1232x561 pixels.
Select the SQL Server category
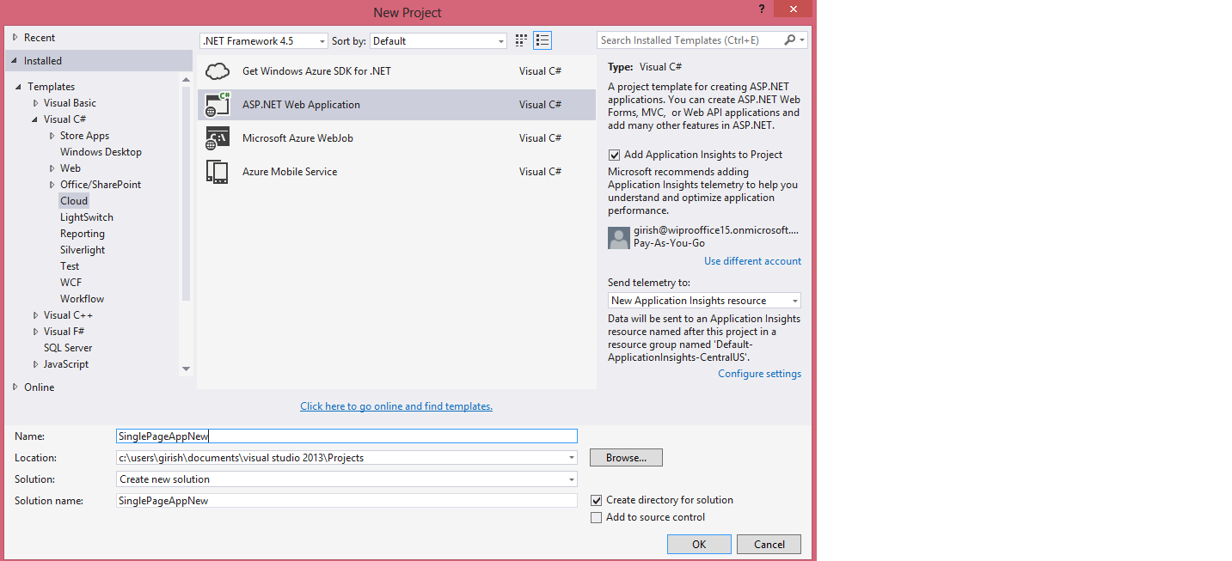(68, 348)
